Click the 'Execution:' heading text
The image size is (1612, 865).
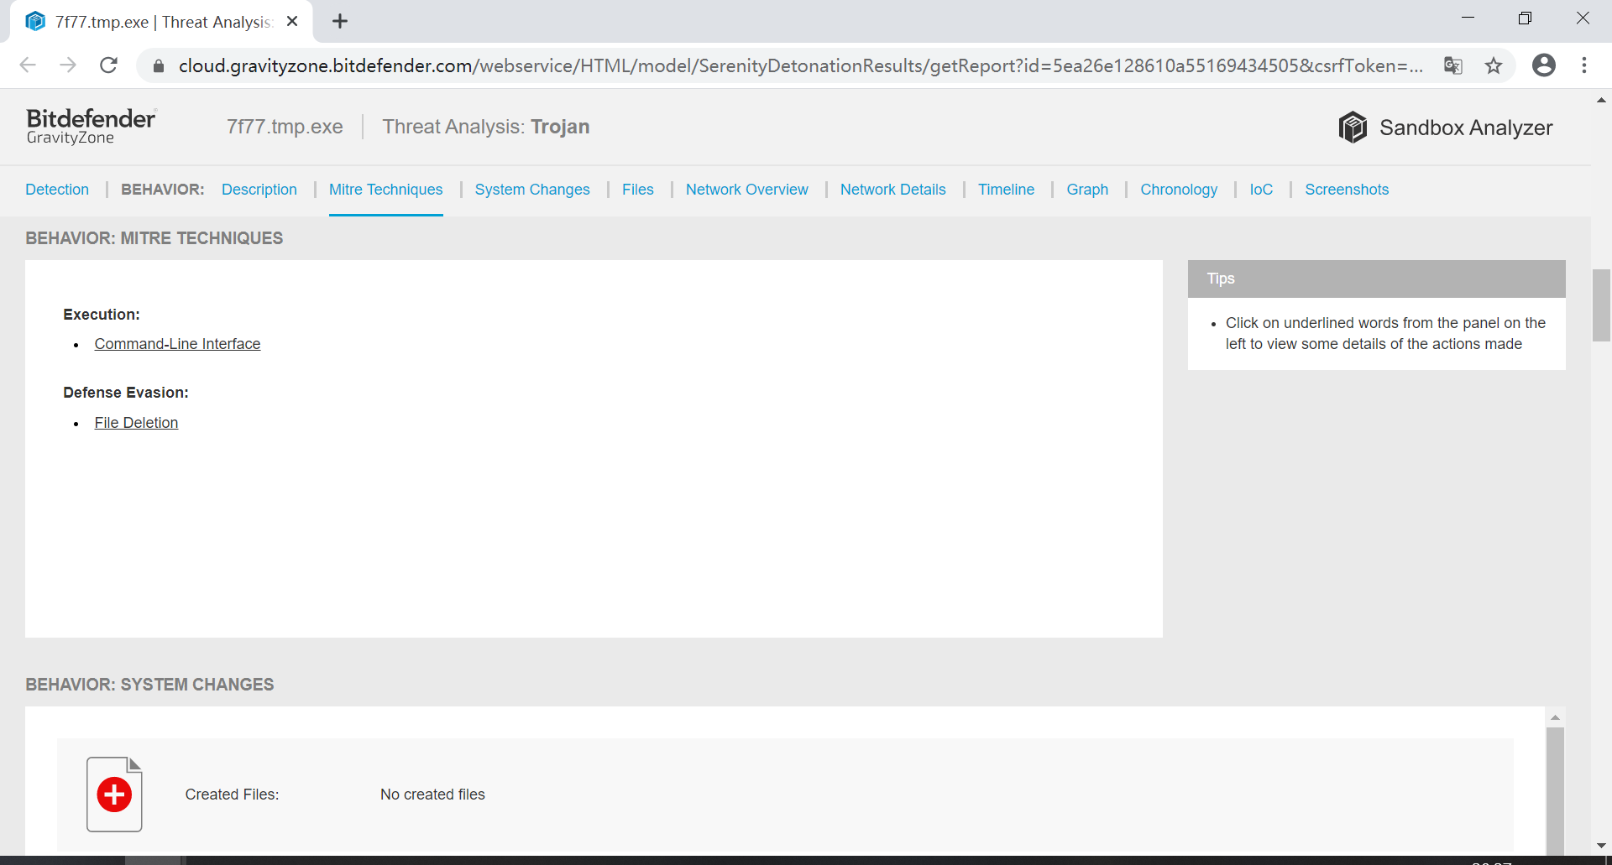tap(102, 315)
